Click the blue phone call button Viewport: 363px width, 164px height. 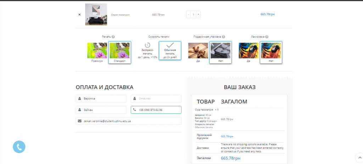[19, 147]
